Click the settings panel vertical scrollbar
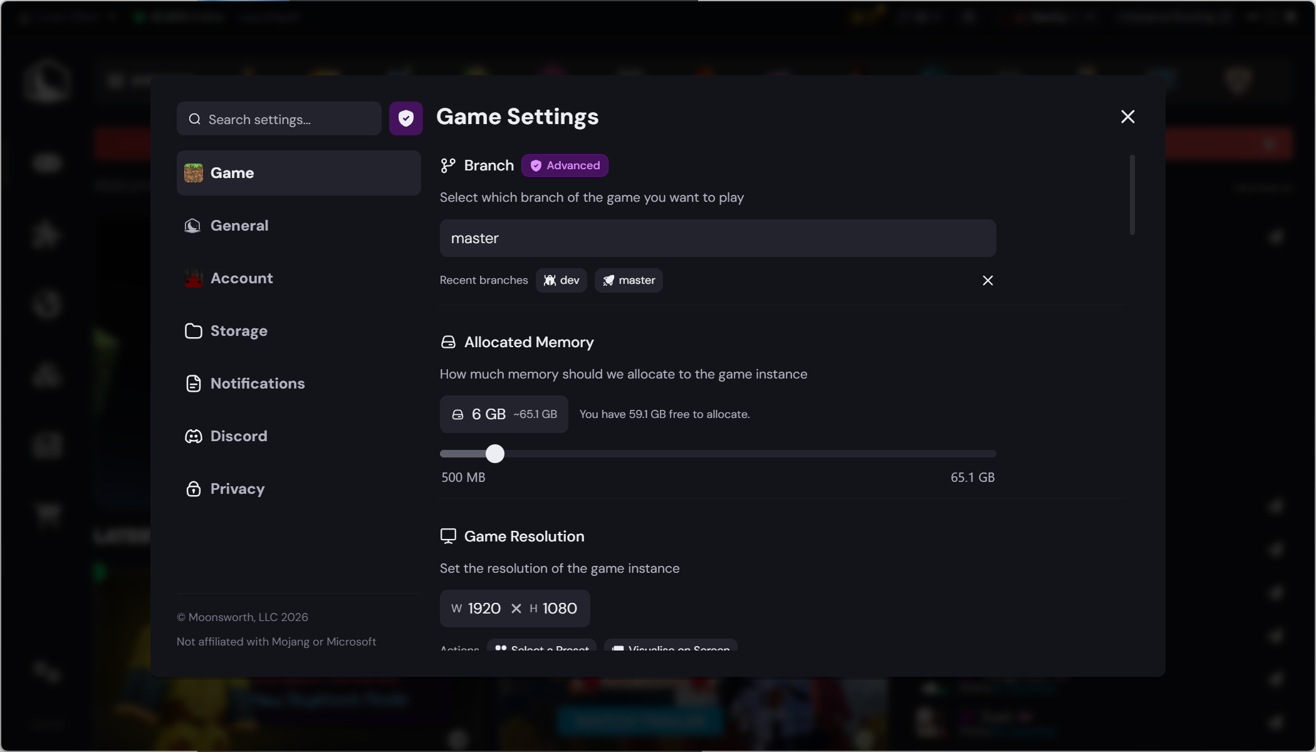 tap(1132, 195)
